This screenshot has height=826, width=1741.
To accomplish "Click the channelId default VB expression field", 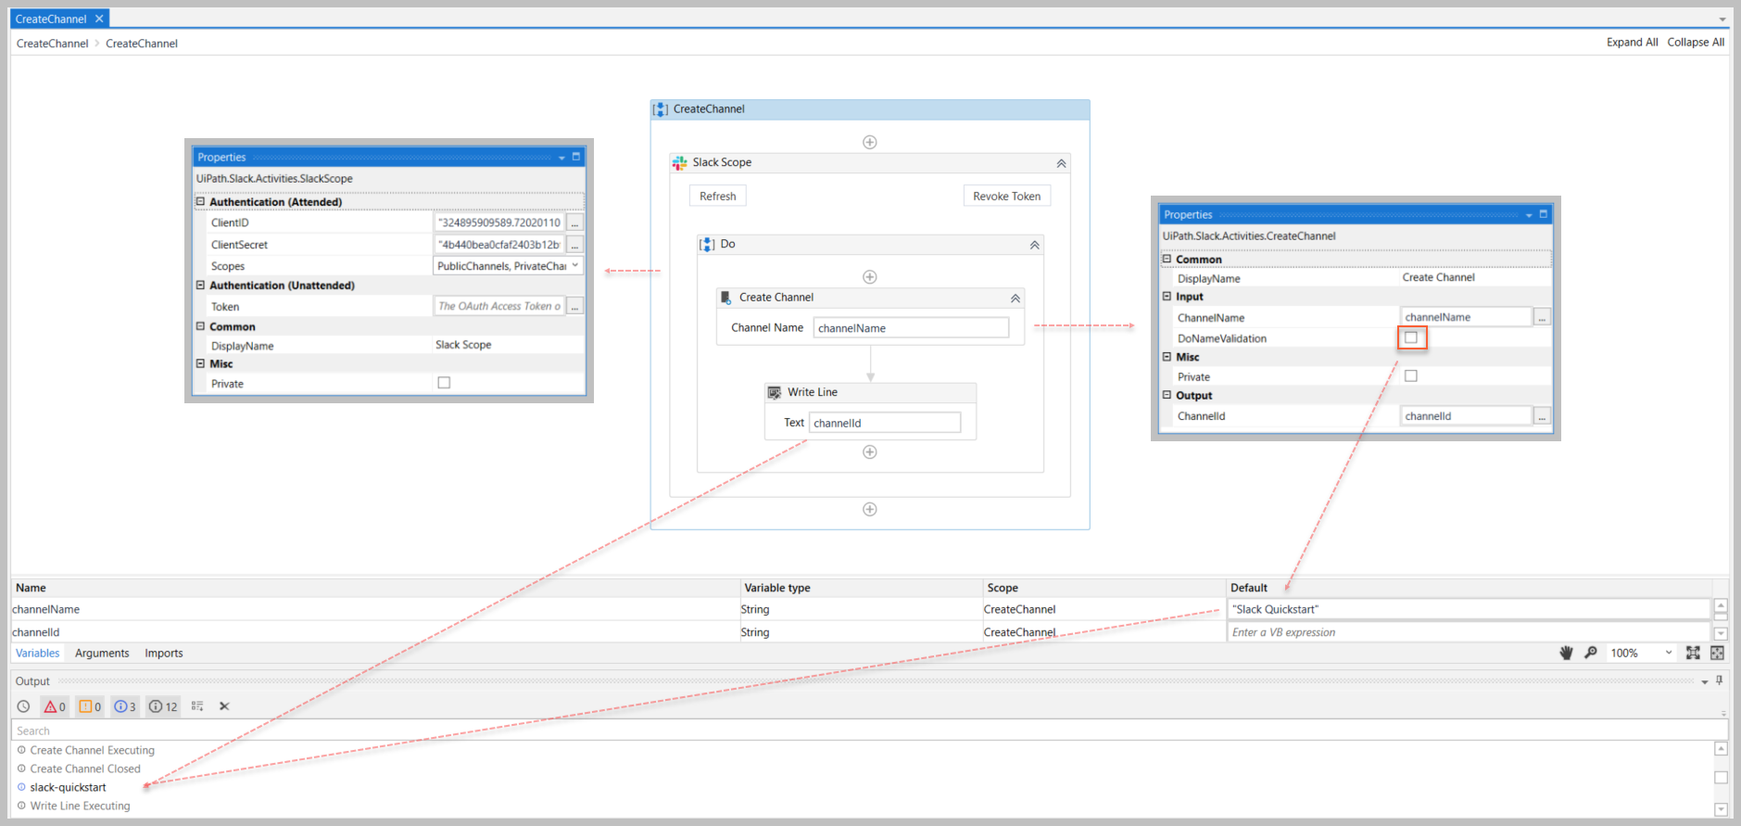I will (1469, 632).
